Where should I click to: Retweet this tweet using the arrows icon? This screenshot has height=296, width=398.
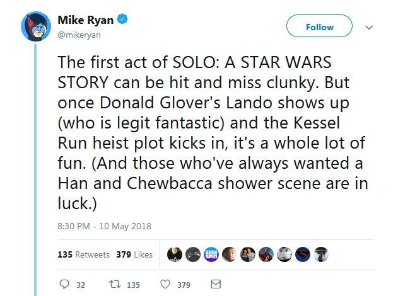point(116,285)
